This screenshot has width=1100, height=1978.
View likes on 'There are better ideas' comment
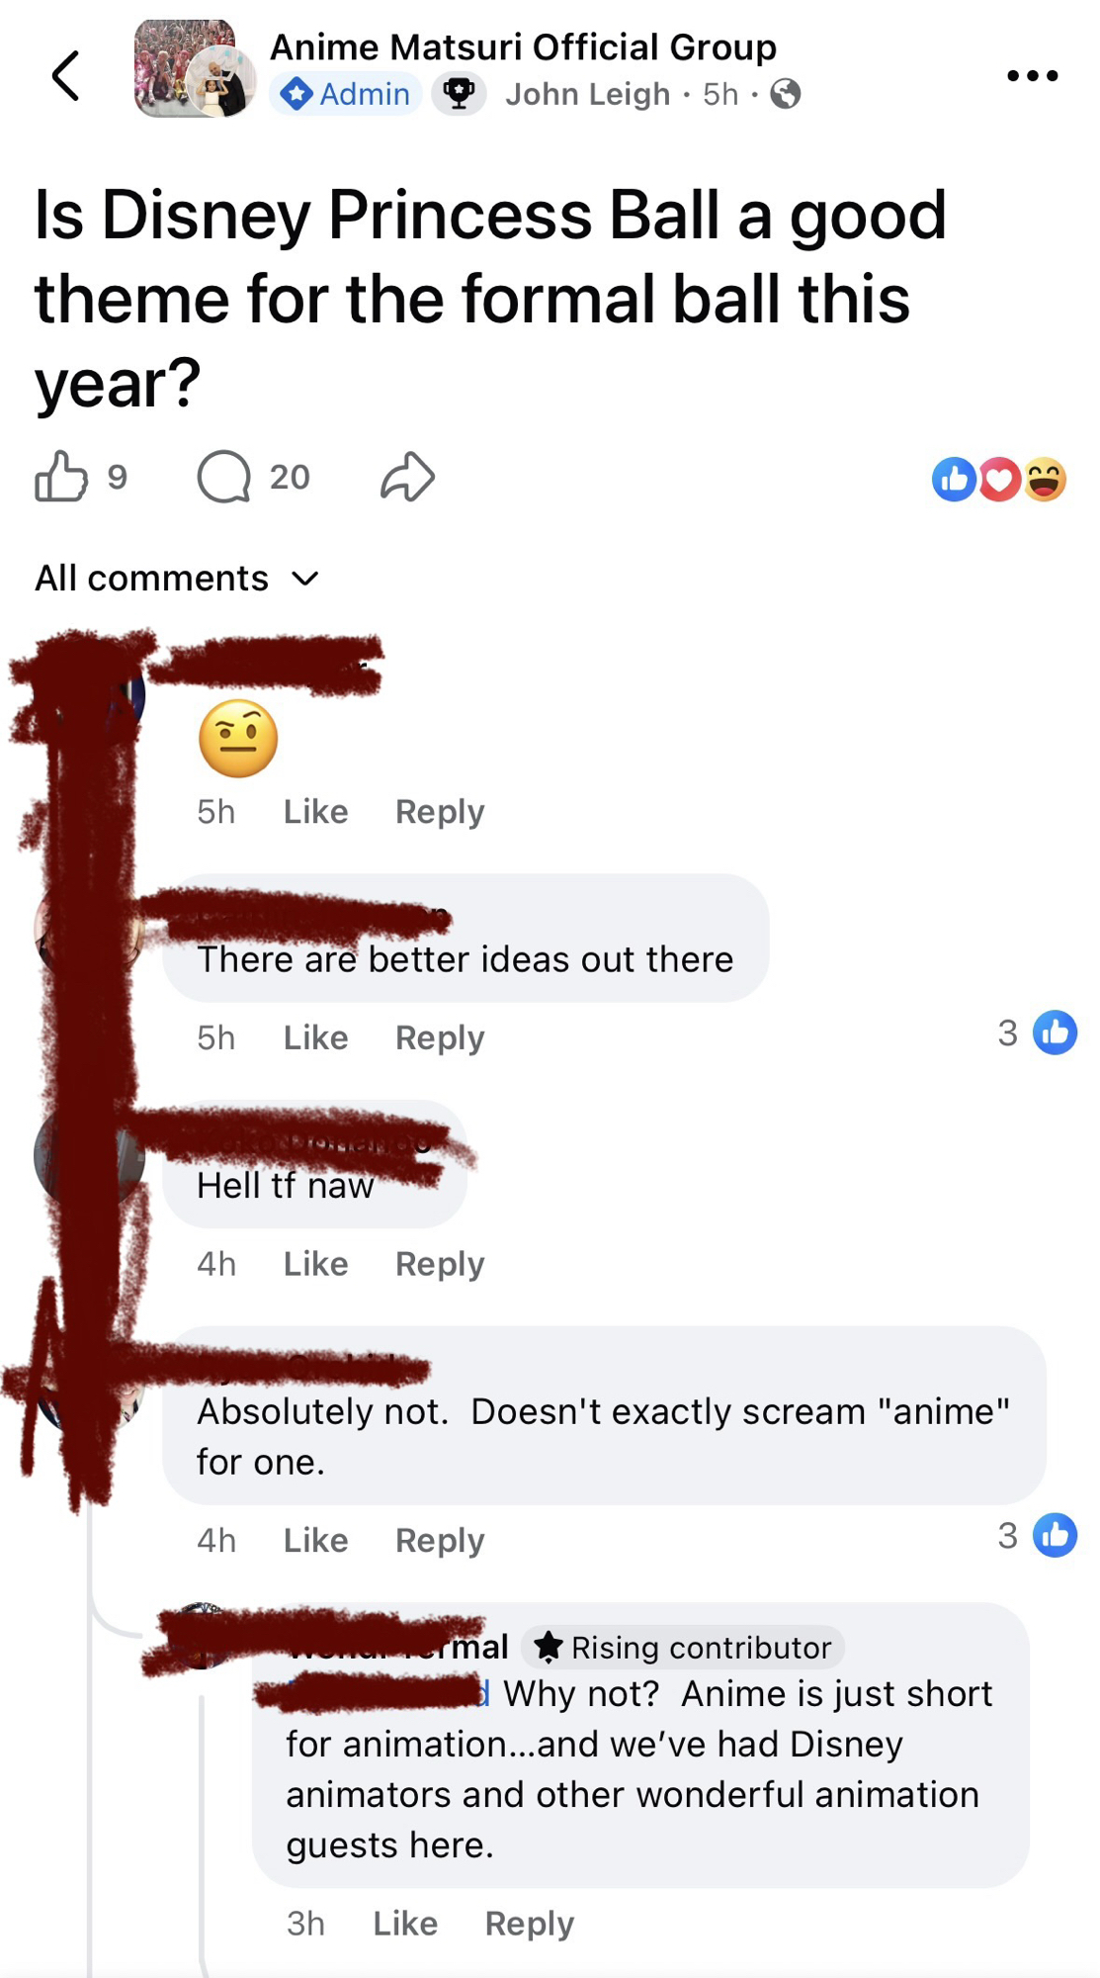coord(1037,1033)
